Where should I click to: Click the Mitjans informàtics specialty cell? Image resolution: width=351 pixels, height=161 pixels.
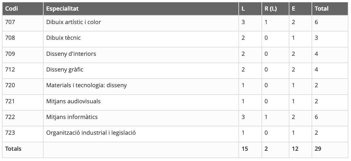72,117
